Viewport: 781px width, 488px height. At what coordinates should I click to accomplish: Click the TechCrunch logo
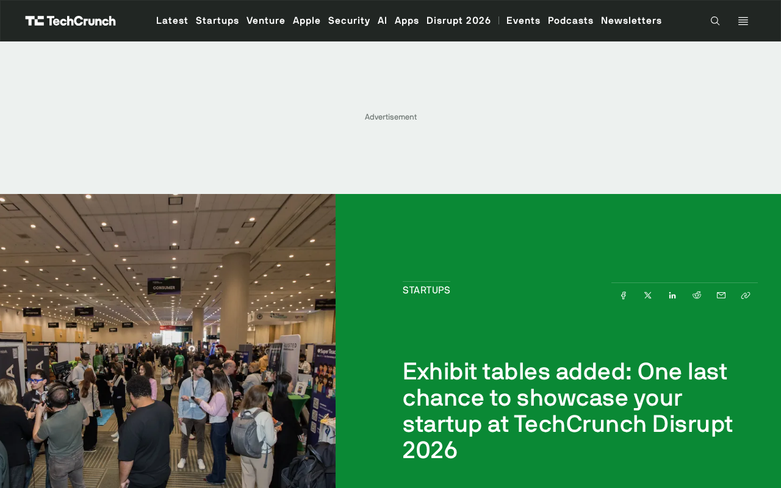pos(70,21)
